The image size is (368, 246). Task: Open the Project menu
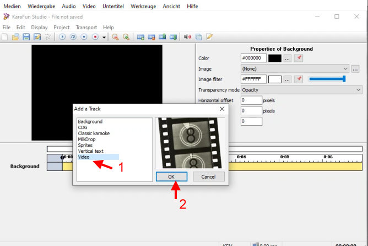click(61, 27)
